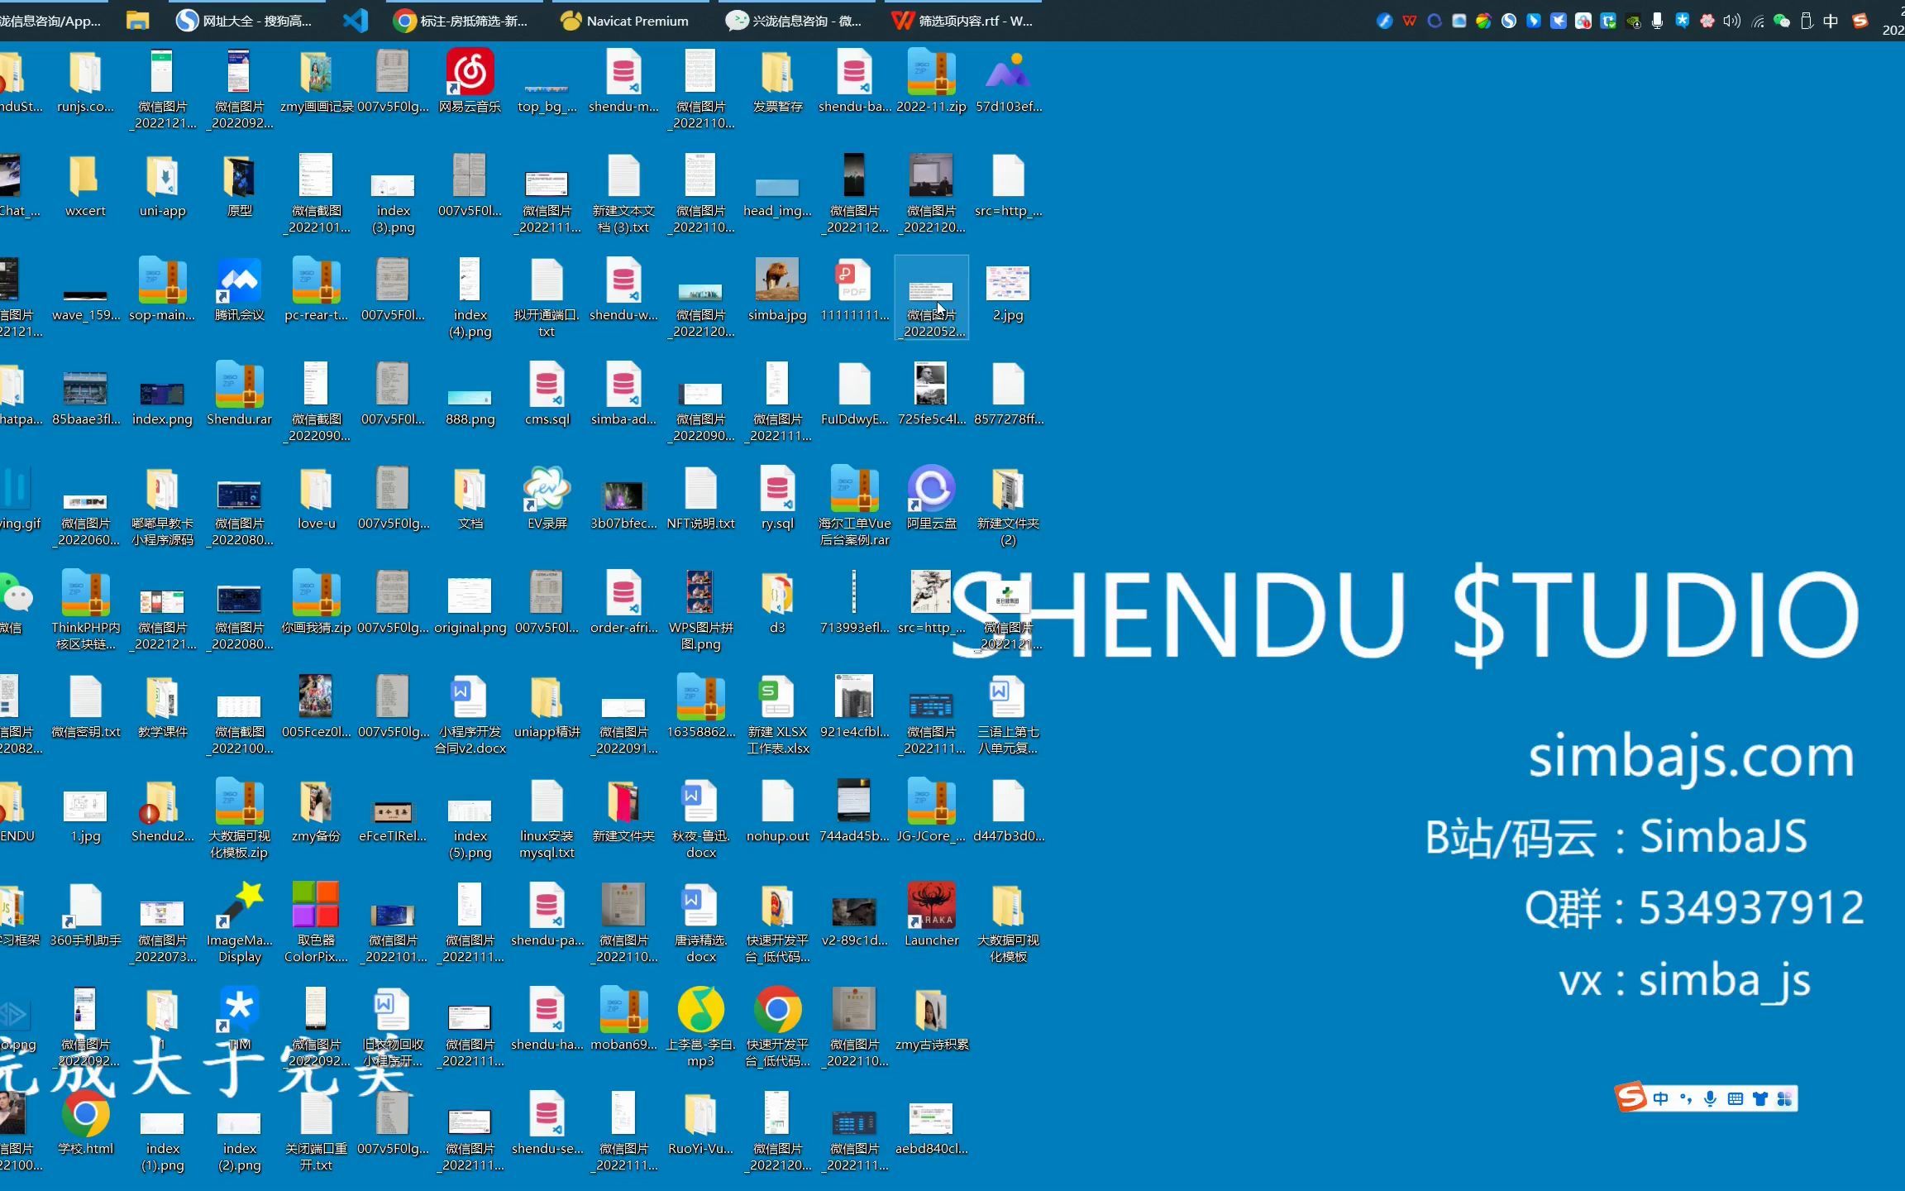The width and height of the screenshot is (1905, 1191).
Task: Open Visual Studio Code from taskbar
Action: pos(356,22)
